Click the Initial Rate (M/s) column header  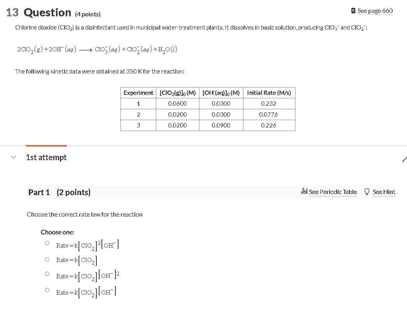(269, 93)
